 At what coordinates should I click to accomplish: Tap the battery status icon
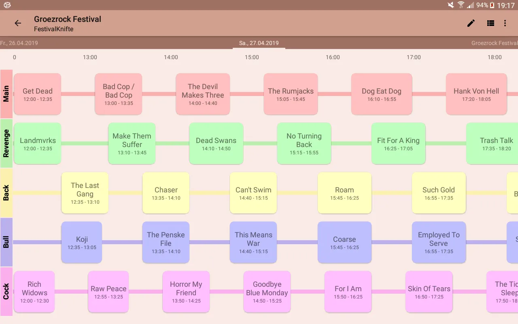[493, 5]
